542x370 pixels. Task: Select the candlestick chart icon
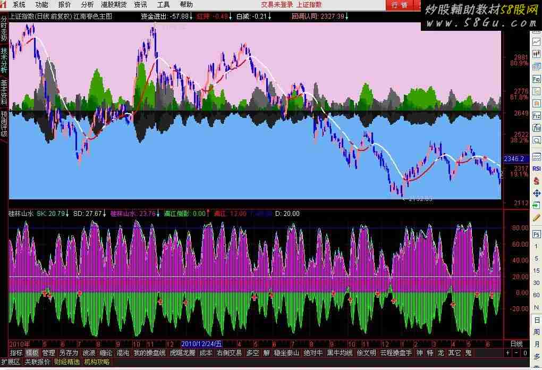[x=536, y=54]
